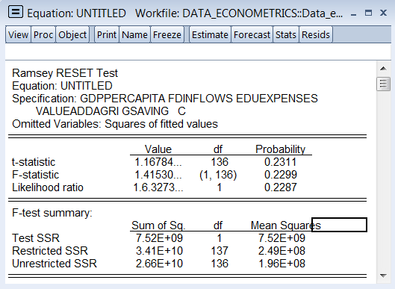The width and height of the screenshot is (395, 289).
Task: Open the View menu
Action: (x=18, y=34)
